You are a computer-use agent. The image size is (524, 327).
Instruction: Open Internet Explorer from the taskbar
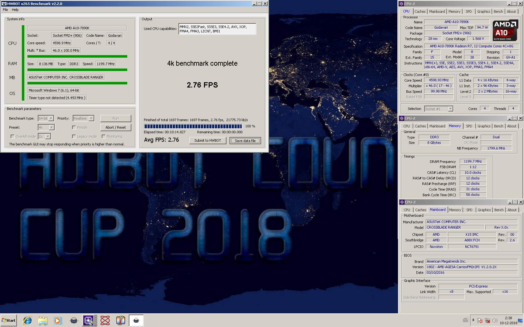(27, 320)
